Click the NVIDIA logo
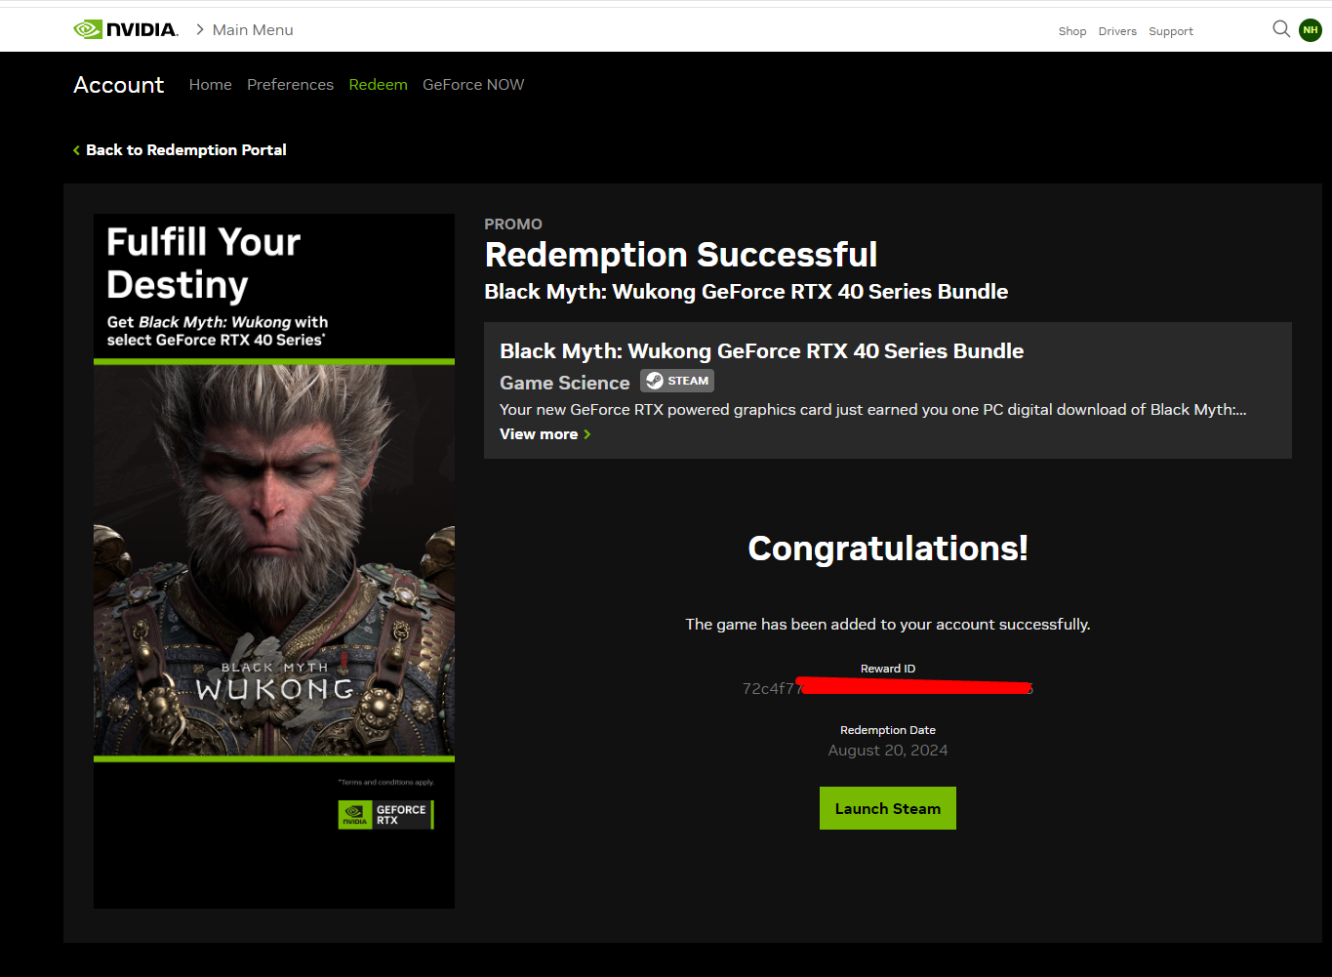Screen dimensions: 1332x977 [125, 29]
